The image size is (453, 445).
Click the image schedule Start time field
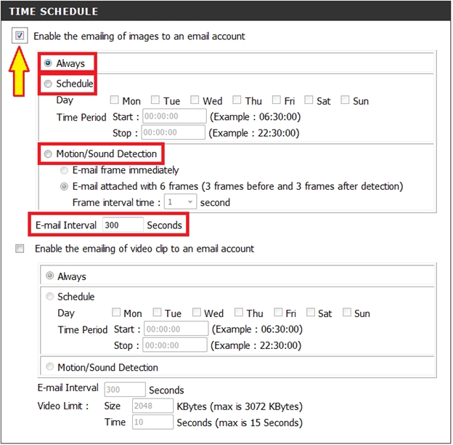click(174, 116)
